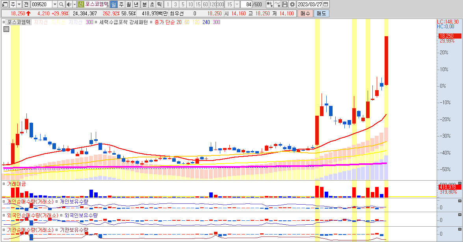Focus the stock code field 009520
Viewport: 463px width, 242px height.
click(41, 4)
